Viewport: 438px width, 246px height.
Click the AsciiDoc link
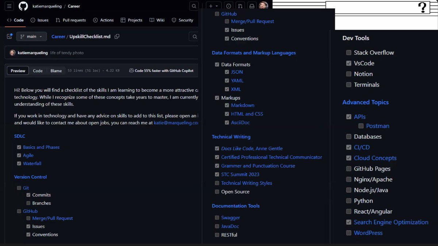[x=241, y=123]
